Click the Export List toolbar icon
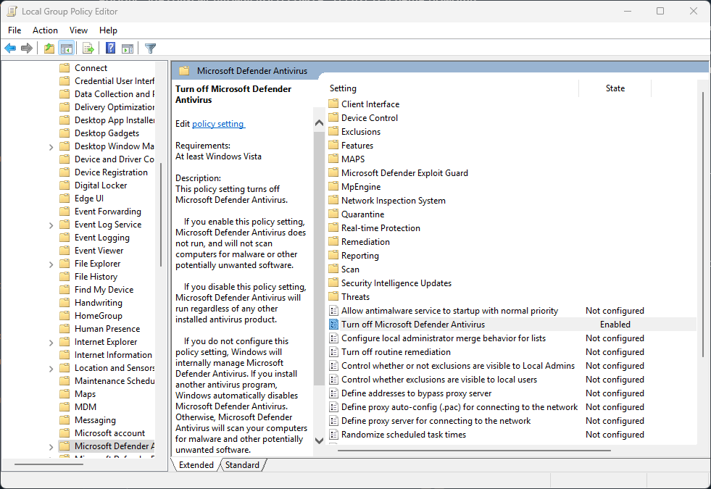711x489 pixels. [88, 48]
